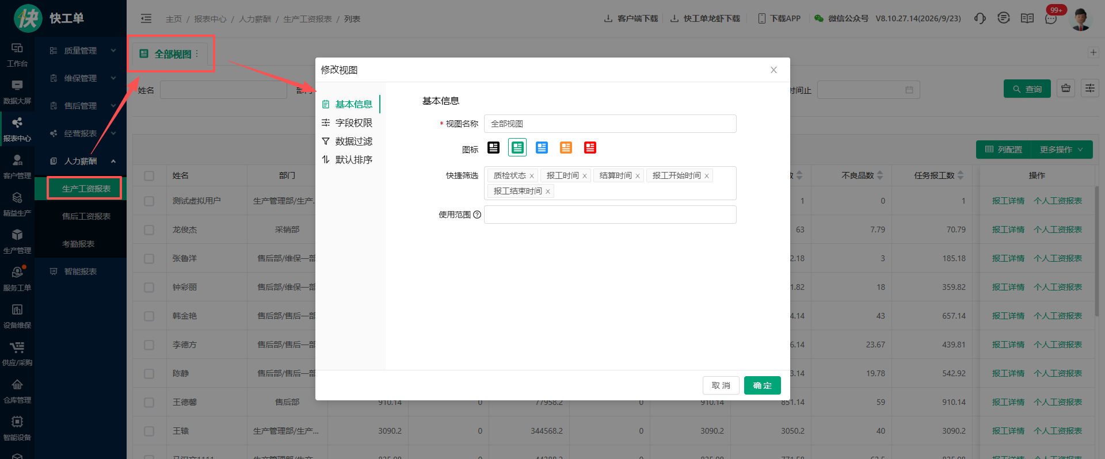The height and width of the screenshot is (459, 1105).
Task: Expand the 维保管理 sidebar menu
Action: coord(81,78)
